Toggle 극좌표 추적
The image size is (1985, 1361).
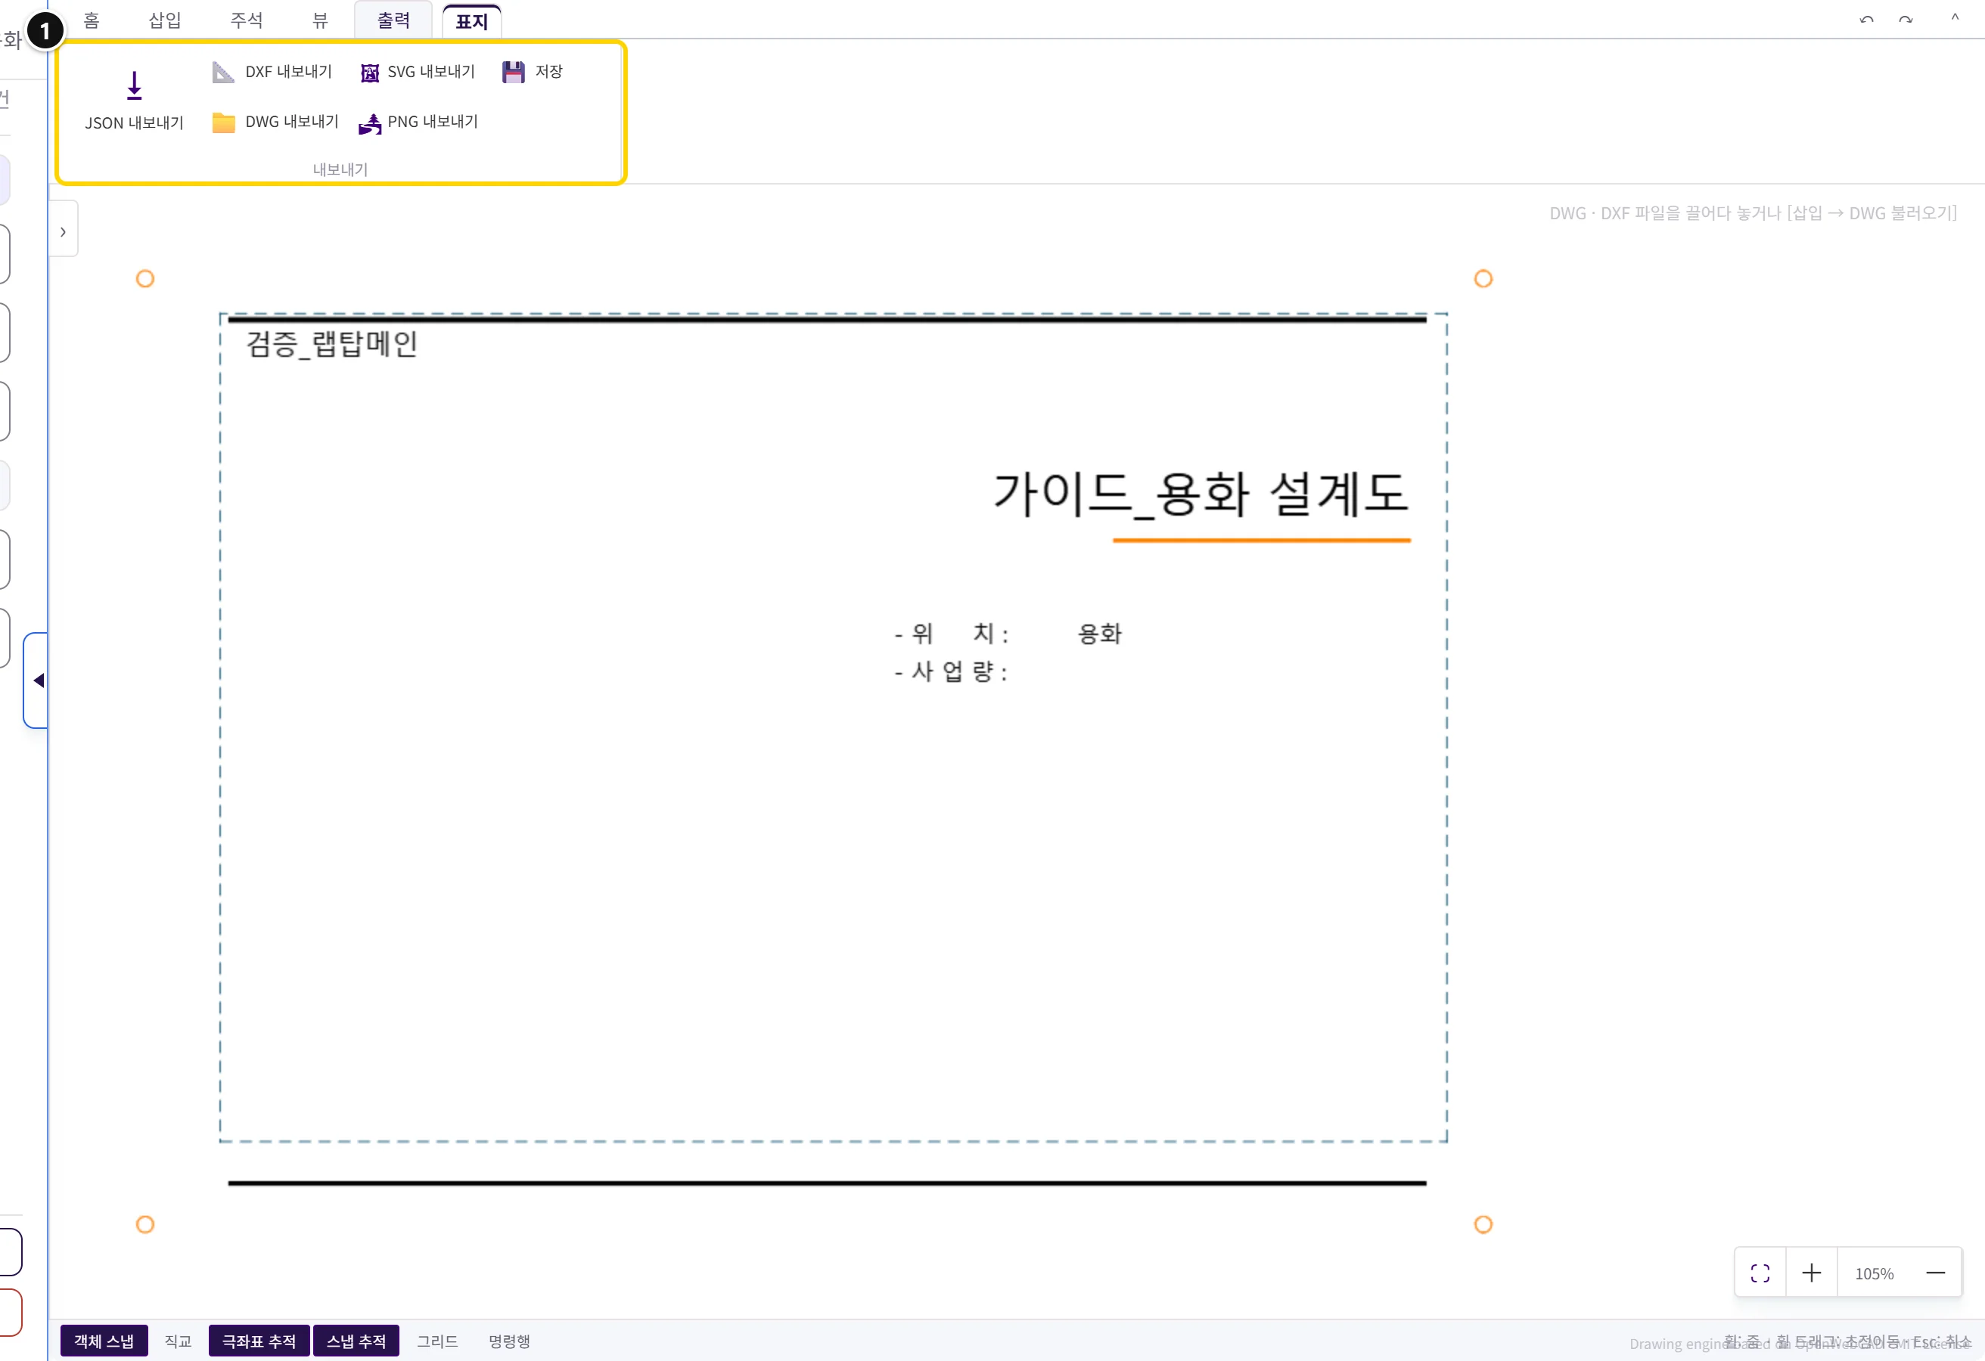click(259, 1340)
